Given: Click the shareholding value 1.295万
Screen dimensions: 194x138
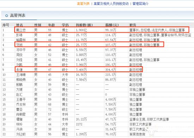Looking at the screenshot, I should coord(81,134).
